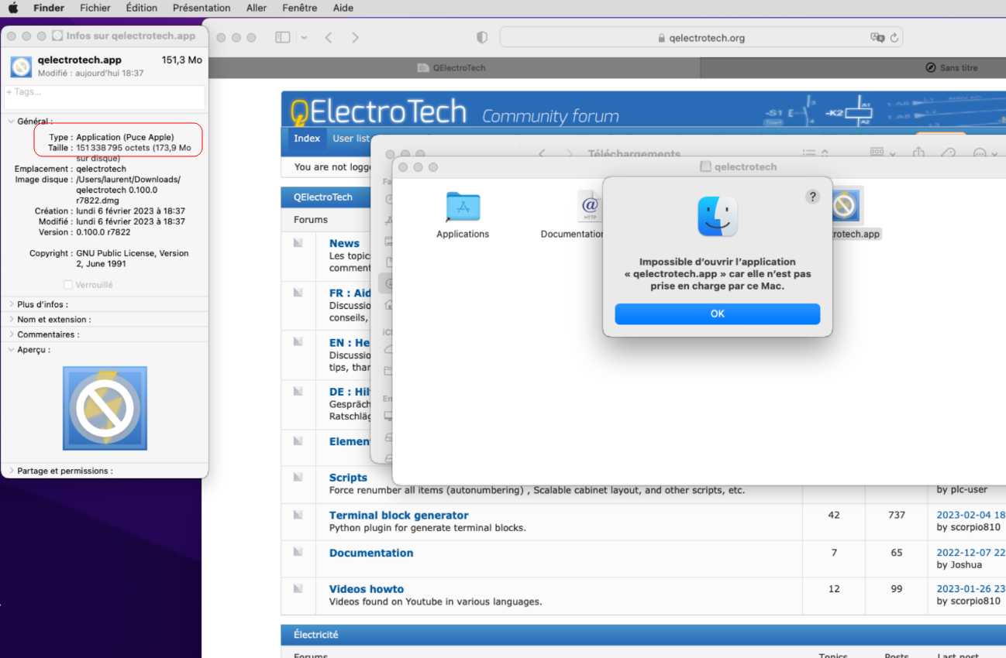1006x658 pixels.
Task: Select the qelectrotech.app icon in the disk window
Action: point(845,207)
